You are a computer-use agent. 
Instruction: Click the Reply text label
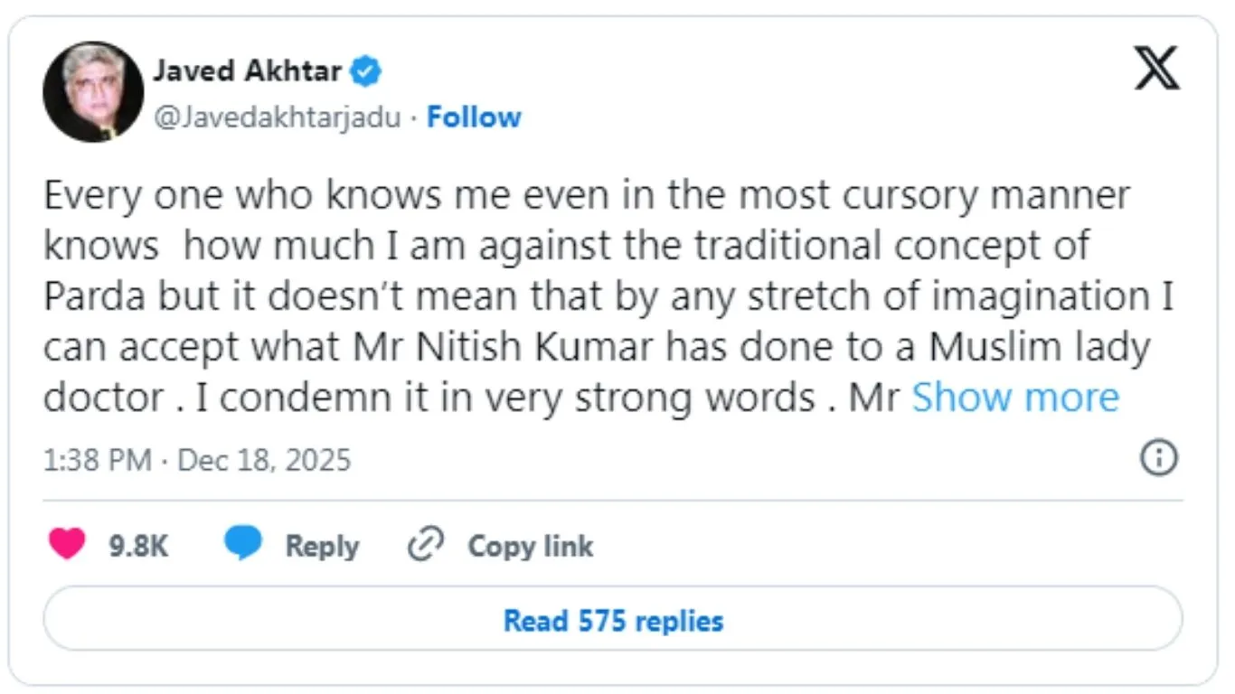point(322,546)
